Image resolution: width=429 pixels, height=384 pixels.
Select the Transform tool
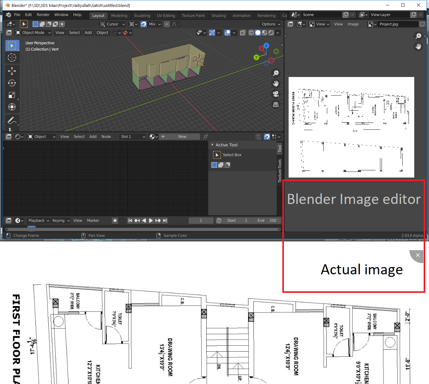coord(12,107)
